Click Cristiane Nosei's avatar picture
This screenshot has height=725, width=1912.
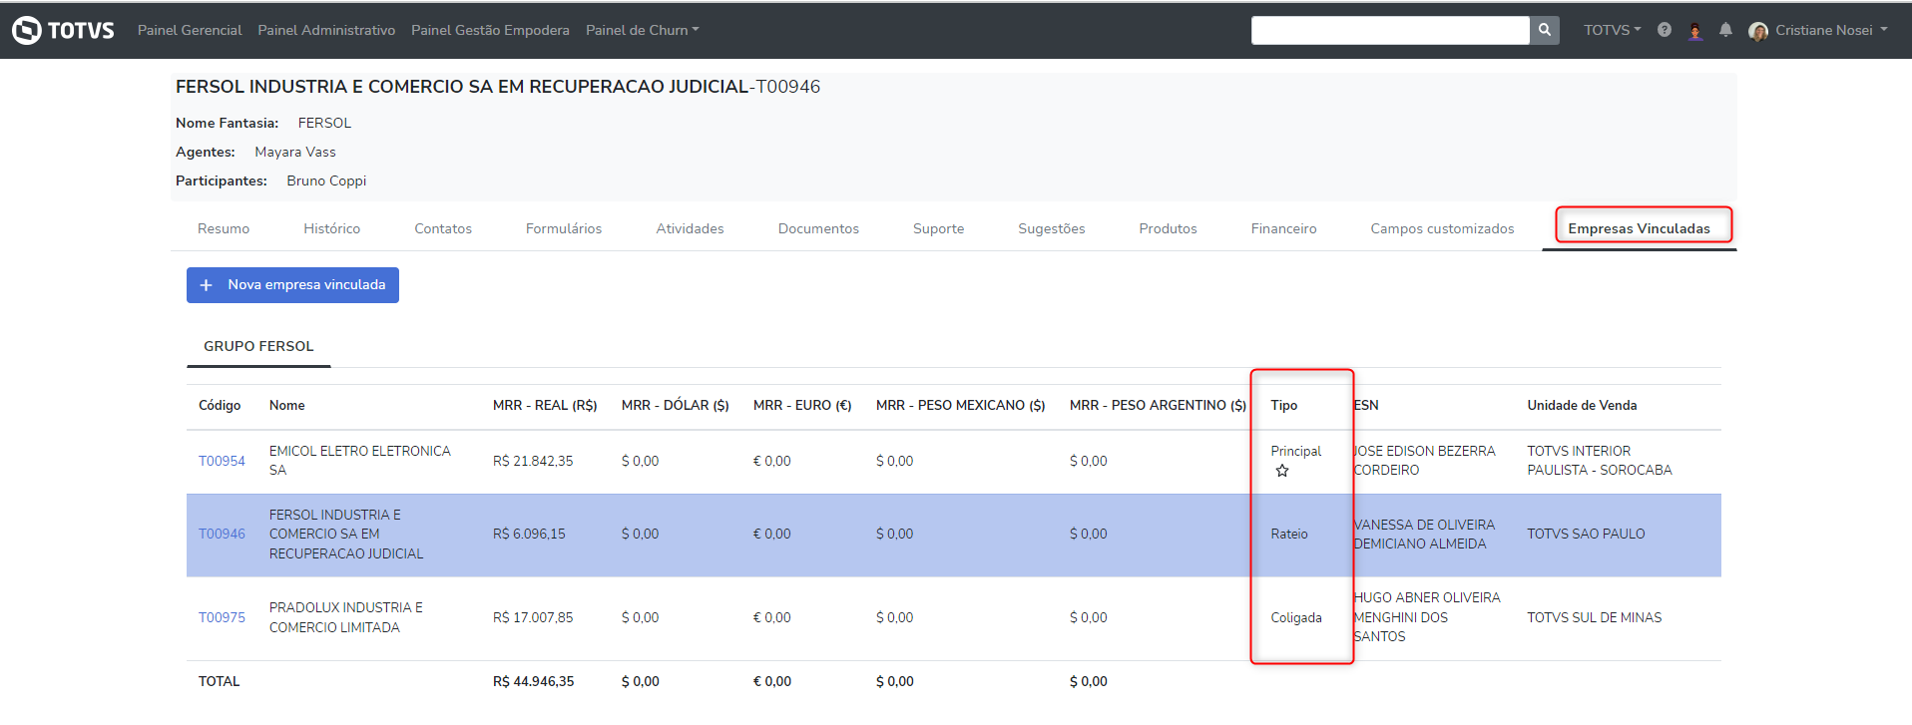pos(1758,31)
